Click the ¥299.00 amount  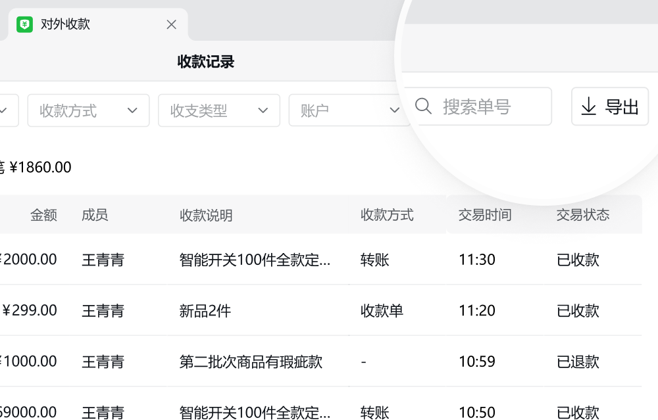30,311
